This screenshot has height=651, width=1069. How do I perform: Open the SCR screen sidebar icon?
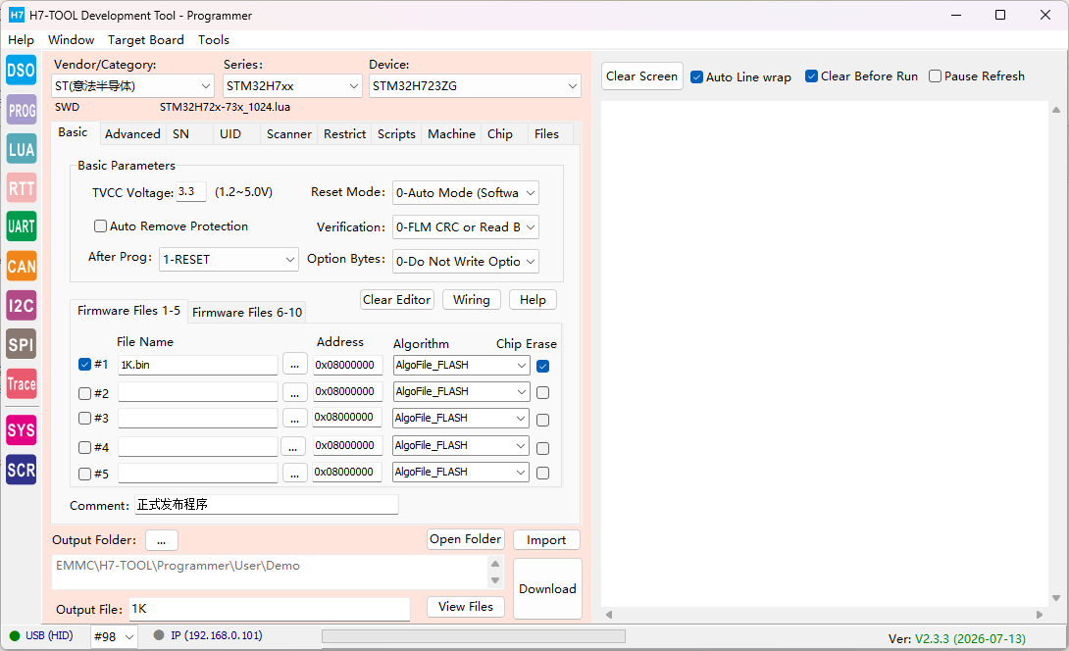point(22,470)
